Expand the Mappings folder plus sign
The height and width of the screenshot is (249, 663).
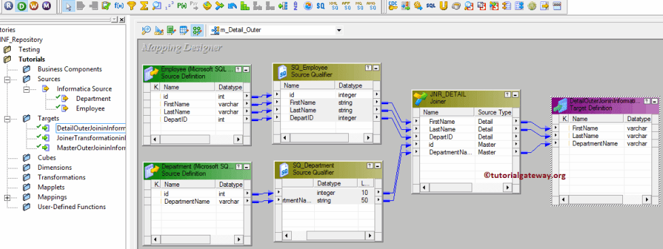click(x=7, y=197)
